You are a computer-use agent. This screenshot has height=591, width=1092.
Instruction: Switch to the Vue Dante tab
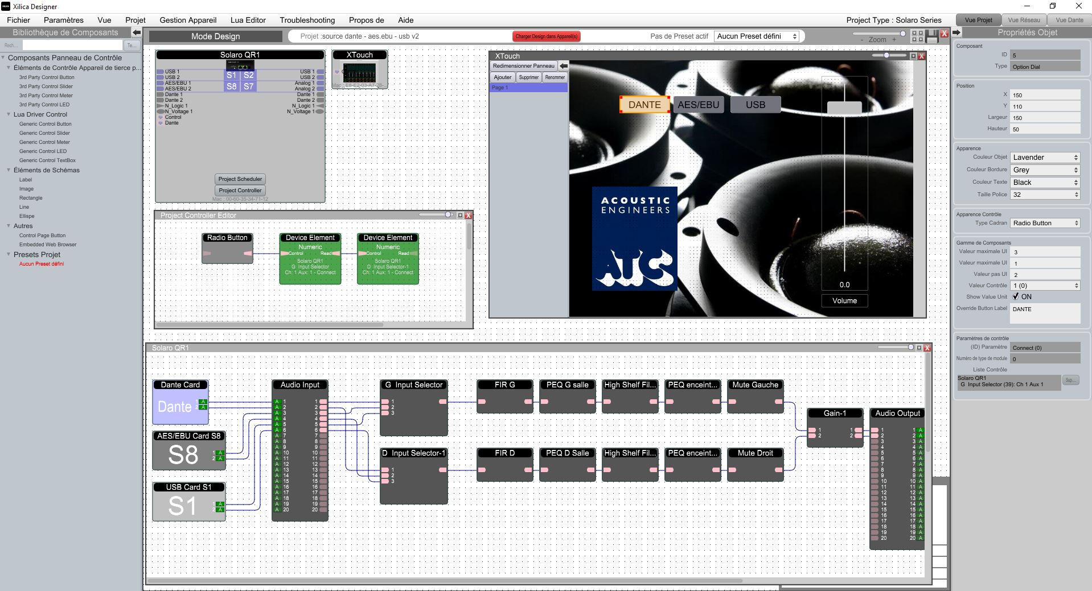click(x=1069, y=20)
